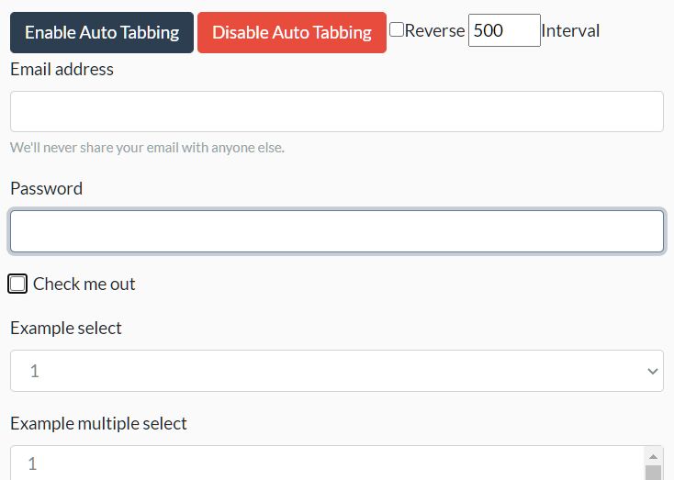
Task: Click the Example multiple select label
Action: (99, 424)
